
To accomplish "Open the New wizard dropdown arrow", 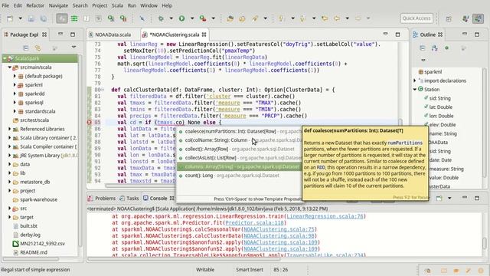I will [x=21, y=18].
